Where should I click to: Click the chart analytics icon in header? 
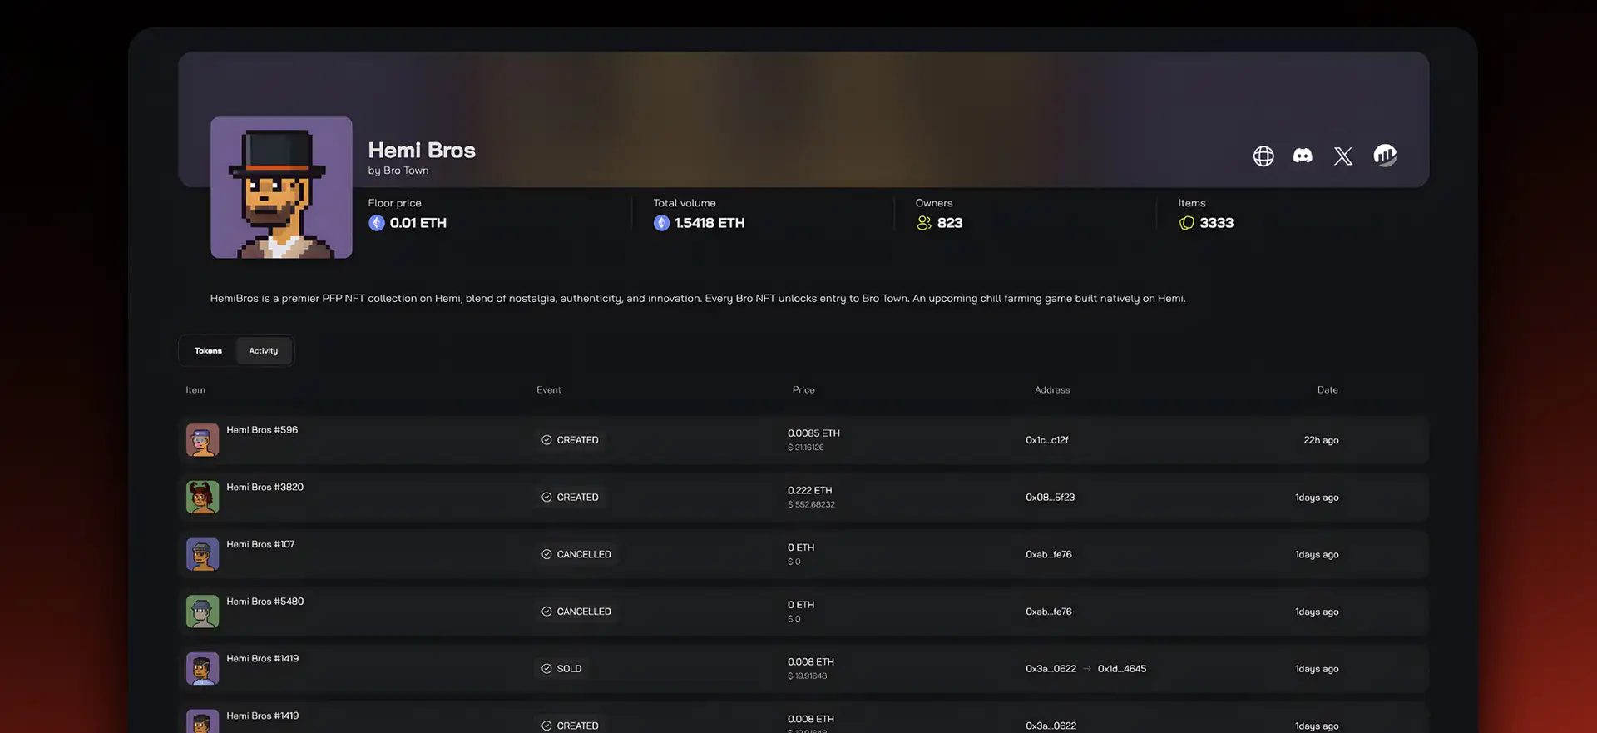point(1384,155)
